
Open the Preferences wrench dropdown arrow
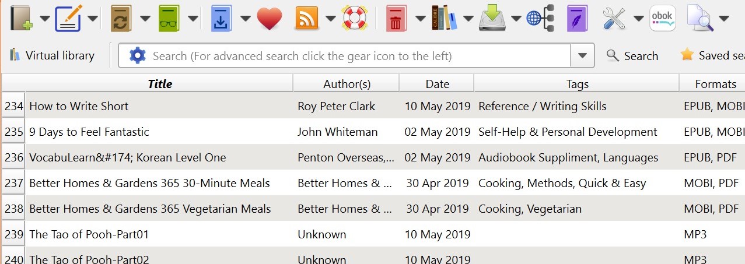pos(639,19)
